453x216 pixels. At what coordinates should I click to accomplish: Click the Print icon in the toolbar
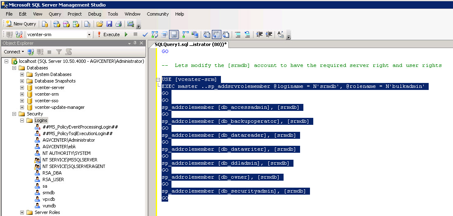point(118,24)
